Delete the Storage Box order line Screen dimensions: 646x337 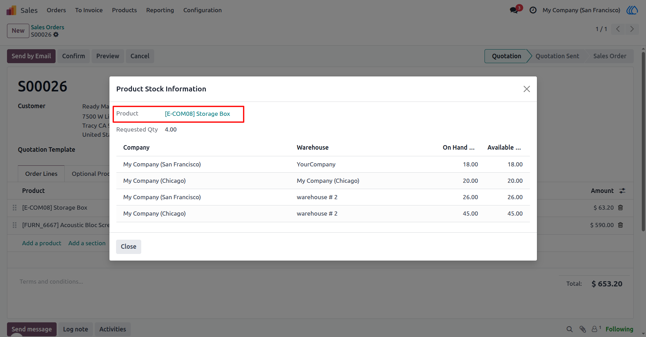pos(620,208)
